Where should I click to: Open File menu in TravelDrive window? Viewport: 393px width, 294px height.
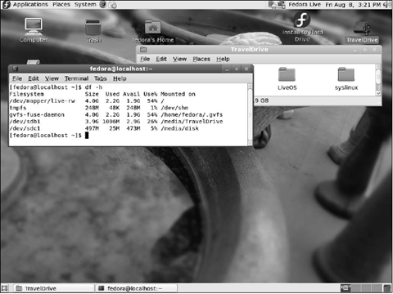[145, 59]
